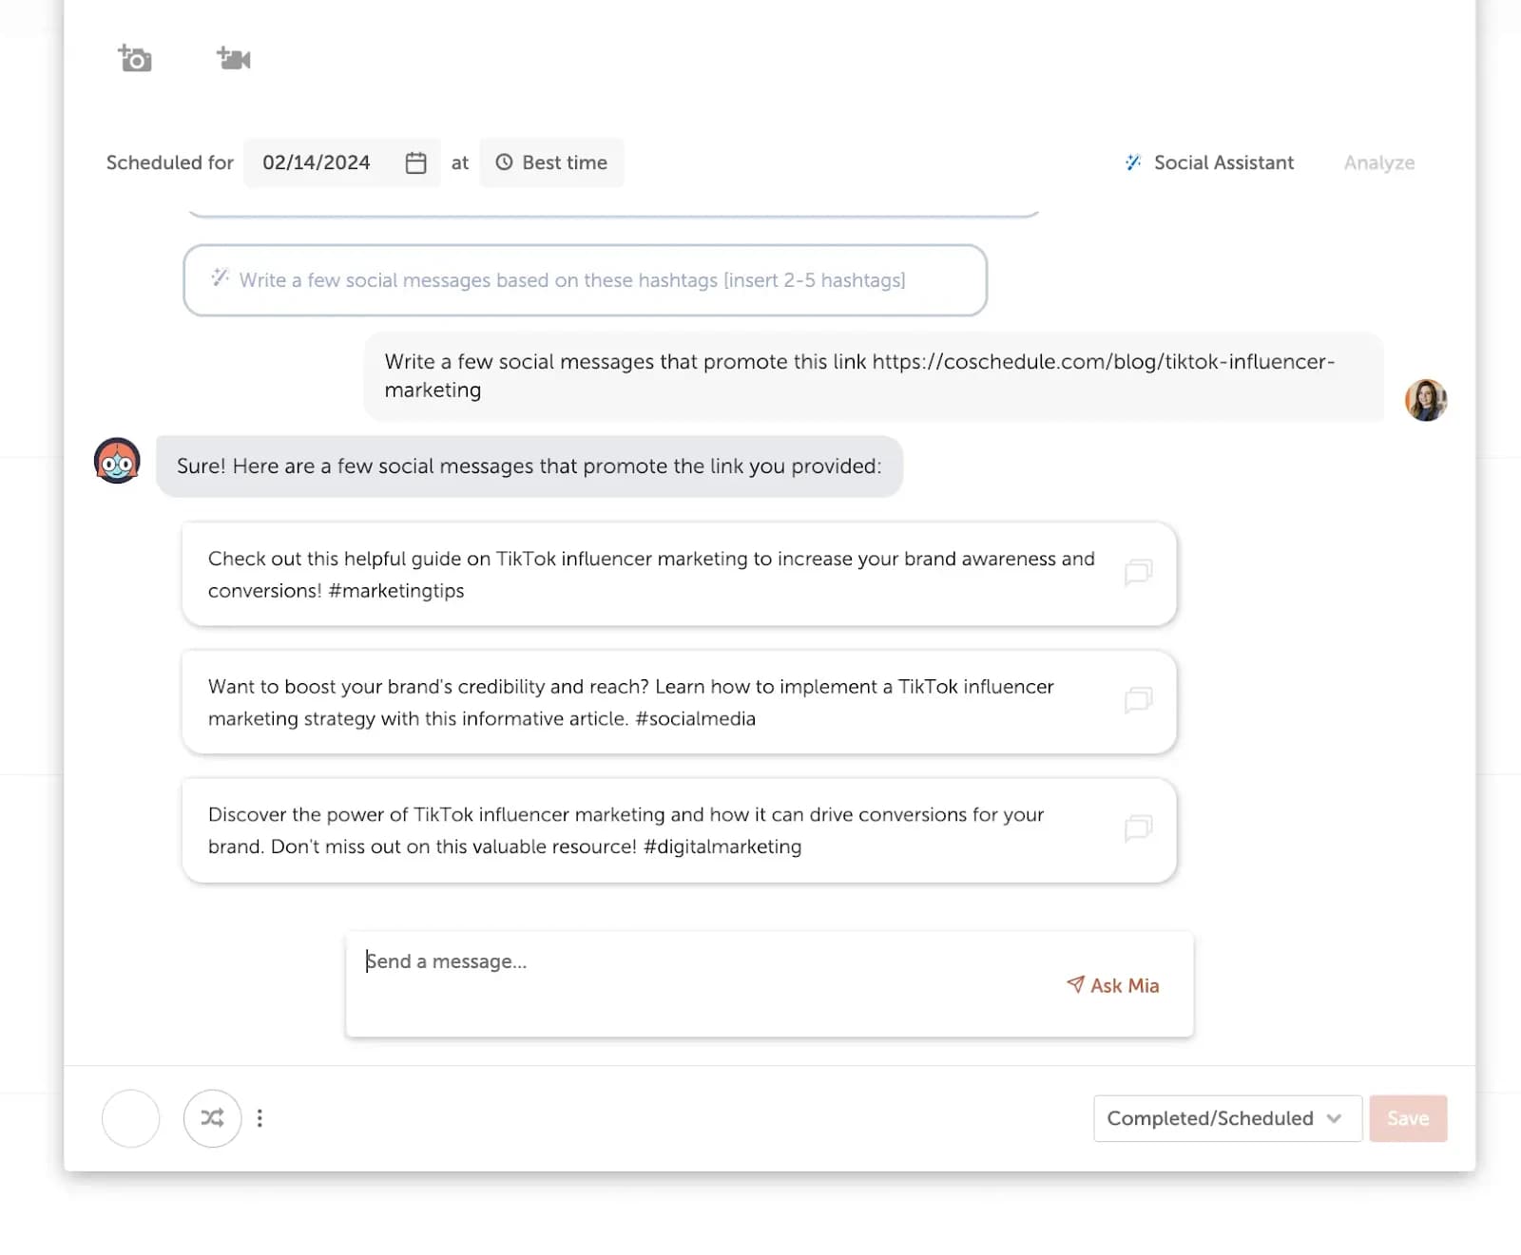Copy the #digitalmarketing social message
Viewport: 1521px width, 1255px height.
coord(1138,828)
